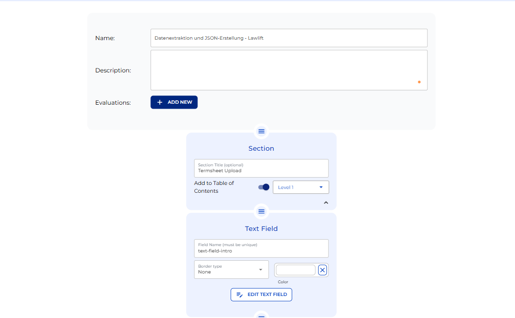Click the drag handle above the Text Field block
Image resolution: width=515 pixels, height=318 pixels.
[x=261, y=211]
